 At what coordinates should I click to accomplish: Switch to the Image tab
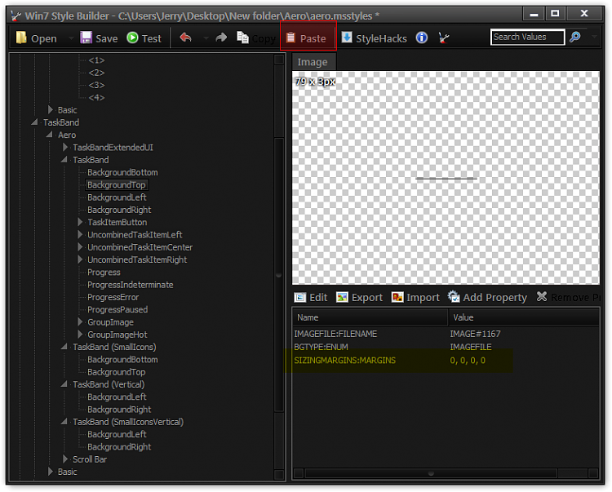tap(313, 62)
